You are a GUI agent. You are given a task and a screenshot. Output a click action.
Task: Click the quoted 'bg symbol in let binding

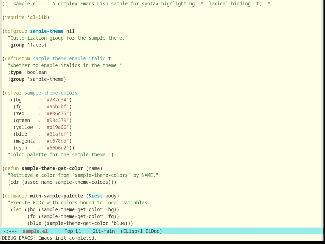click(110, 209)
